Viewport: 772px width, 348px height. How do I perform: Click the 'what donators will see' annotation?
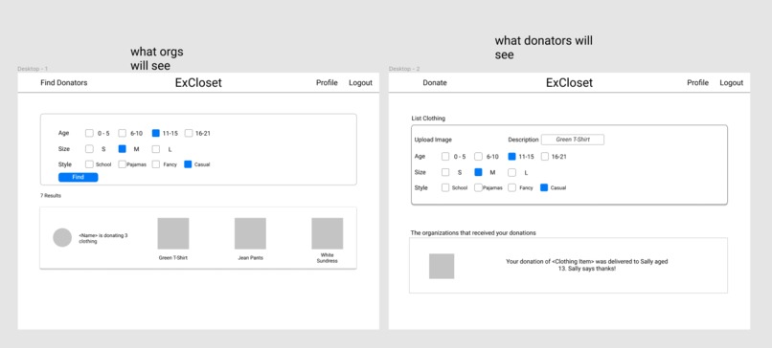tap(543, 48)
